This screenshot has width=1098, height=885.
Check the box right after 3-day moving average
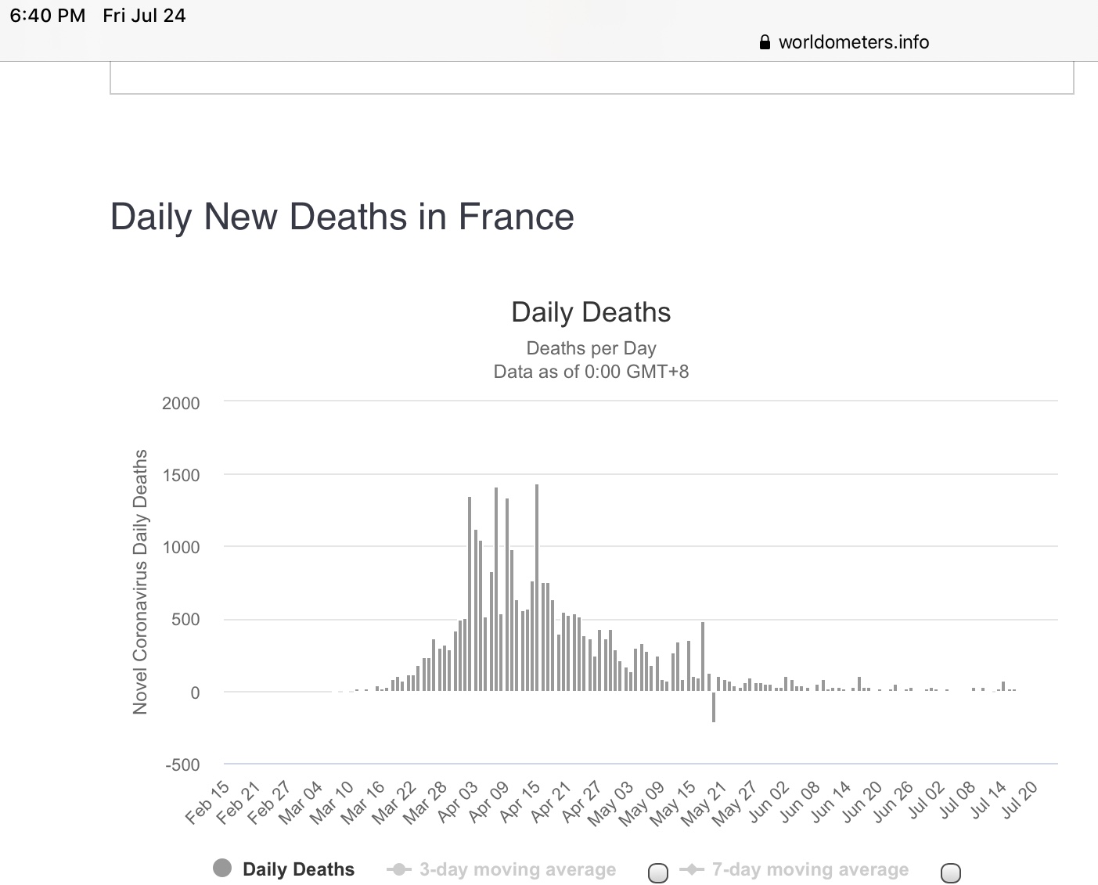[658, 872]
